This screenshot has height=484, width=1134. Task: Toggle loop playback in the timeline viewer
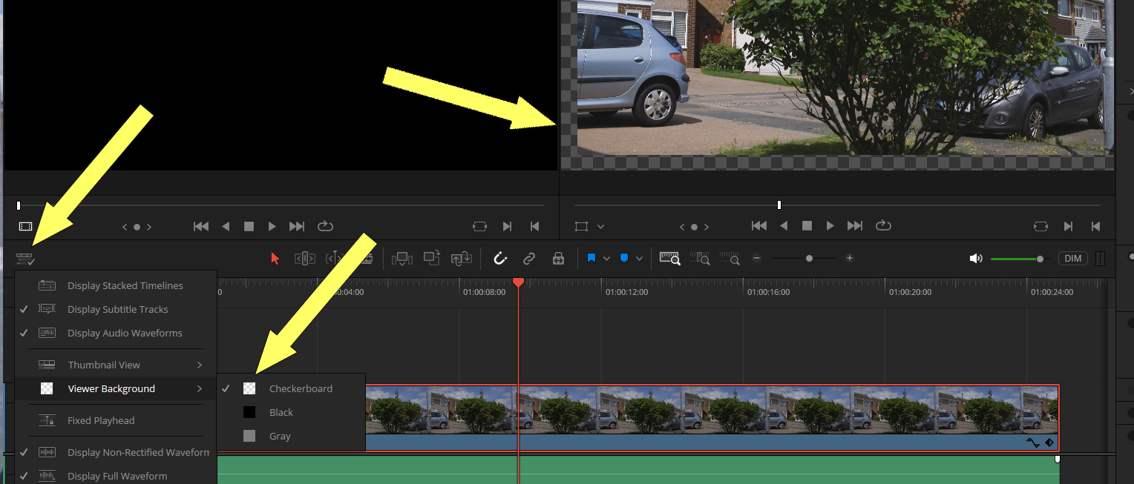(x=883, y=226)
